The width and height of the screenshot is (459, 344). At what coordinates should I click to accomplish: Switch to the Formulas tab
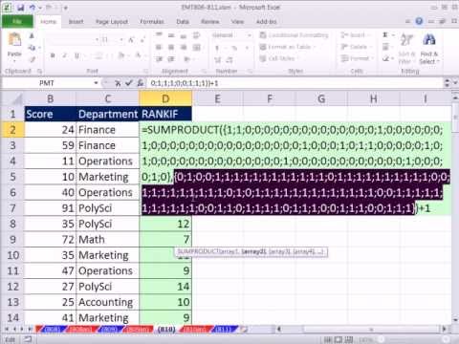click(x=152, y=22)
